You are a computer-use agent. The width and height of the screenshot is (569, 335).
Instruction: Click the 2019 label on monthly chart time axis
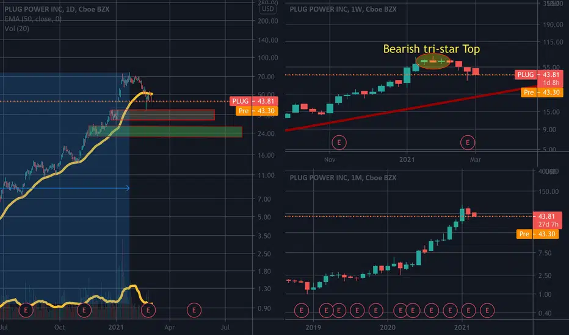(313, 328)
